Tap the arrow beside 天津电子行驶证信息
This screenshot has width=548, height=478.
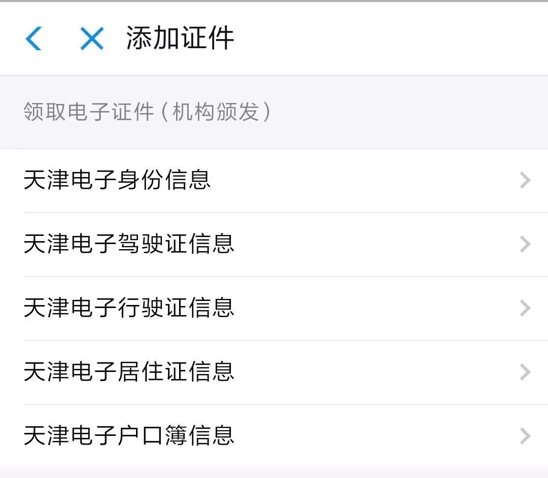click(x=525, y=309)
